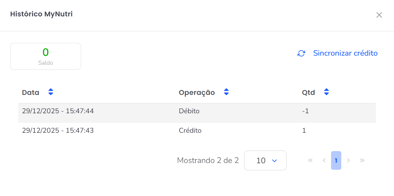Click the -1 quantity cell

(305, 111)
